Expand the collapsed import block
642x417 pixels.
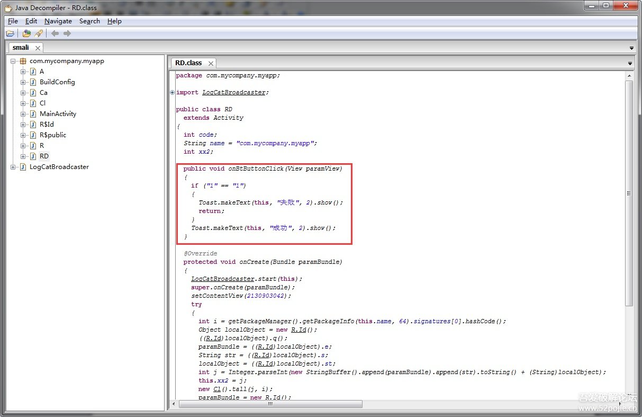coord(173,92)
